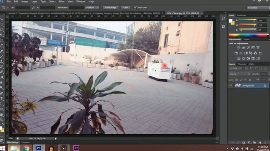Add an Invert adjustment
270x151 pixels.
238,59
